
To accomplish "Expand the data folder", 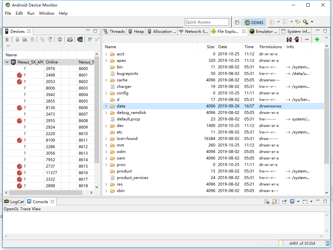I will point(106,106).
